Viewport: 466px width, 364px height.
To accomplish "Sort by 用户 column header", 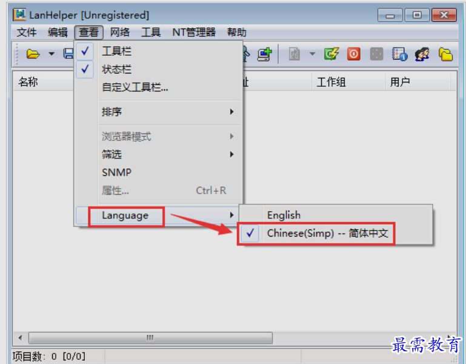I will (x=418, y=81).
